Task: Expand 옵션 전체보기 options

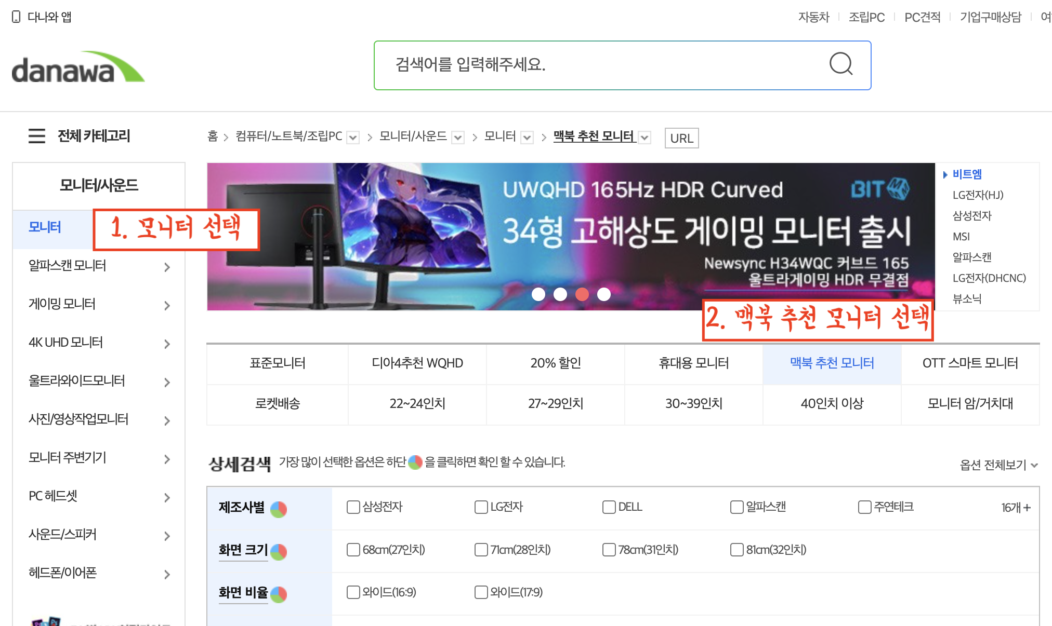Action: tap(998, 465)
